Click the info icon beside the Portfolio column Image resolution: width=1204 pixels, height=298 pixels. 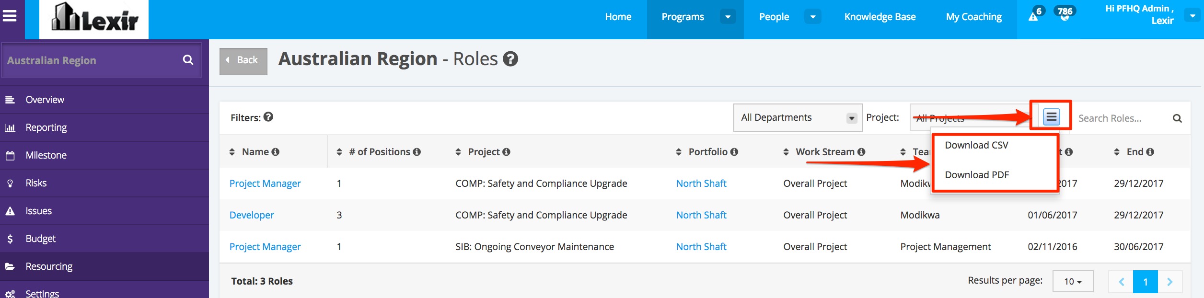[x=734, y=152]
